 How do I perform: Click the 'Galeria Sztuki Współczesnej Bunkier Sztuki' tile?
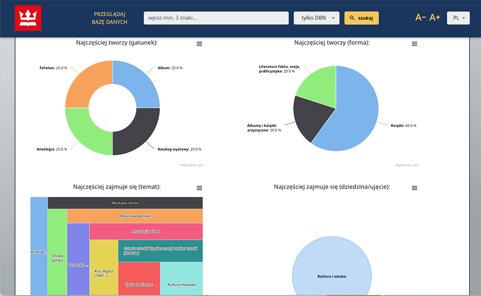pyautogui.click(x=160, y=251)
